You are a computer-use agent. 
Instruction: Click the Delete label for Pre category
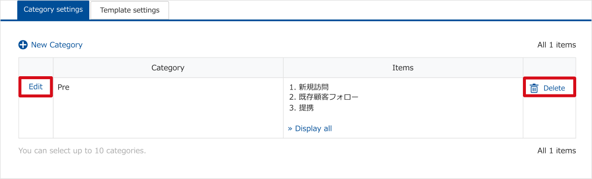(554, 88)
